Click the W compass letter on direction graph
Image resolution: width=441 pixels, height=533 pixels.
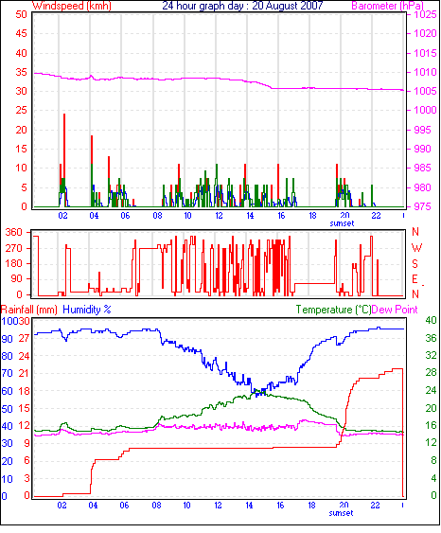[x=416, y=248]
